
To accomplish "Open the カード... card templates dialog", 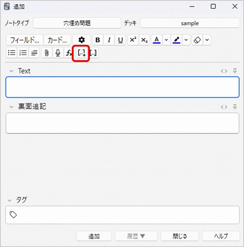I will (x=57, y=40).
